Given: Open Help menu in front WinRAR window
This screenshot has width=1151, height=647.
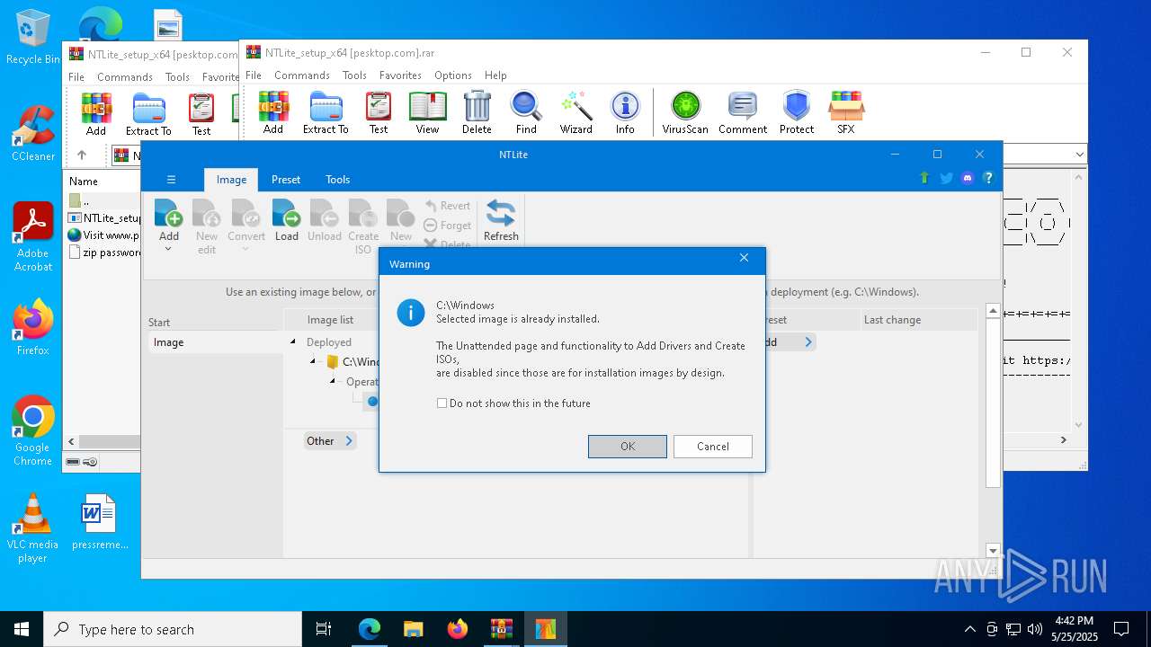Looking at the screenshot, I should pyautogui.click(x=495, y=75).
